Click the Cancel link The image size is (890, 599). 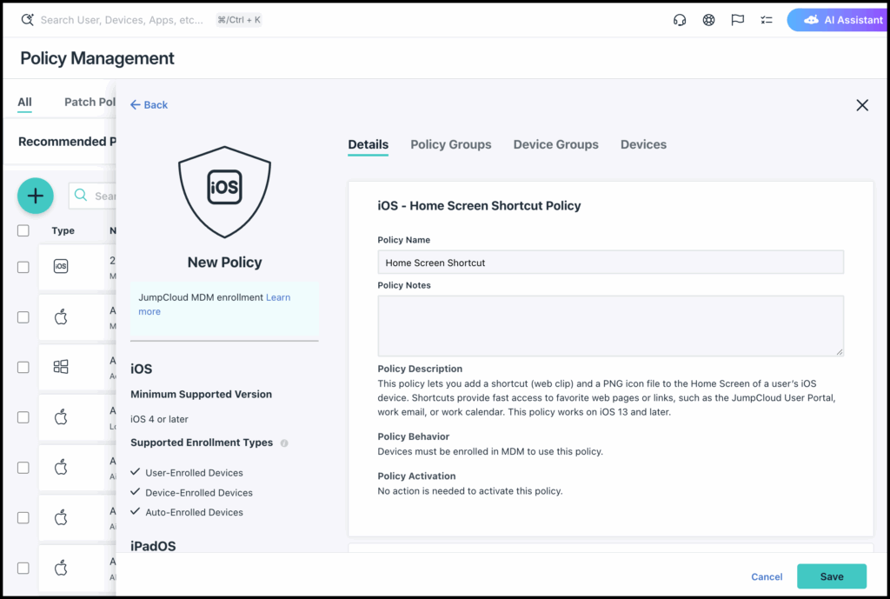(767, 576)
